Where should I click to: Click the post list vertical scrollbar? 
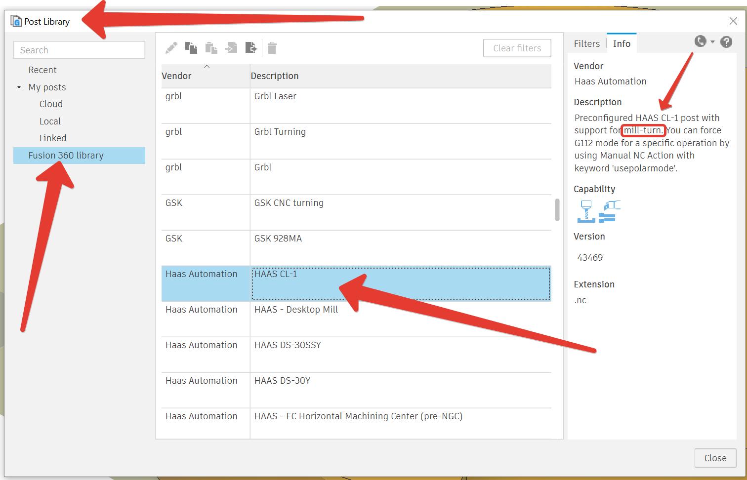pyautogui.click(x=557, y=210)
